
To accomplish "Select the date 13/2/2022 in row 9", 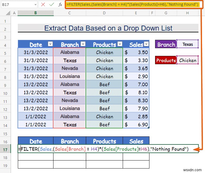I will [36, 84].
